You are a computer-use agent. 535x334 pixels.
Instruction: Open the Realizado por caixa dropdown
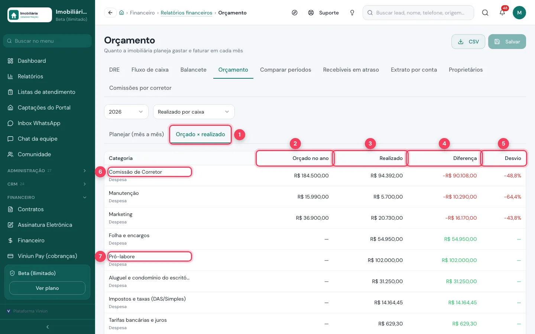(194, 112)
